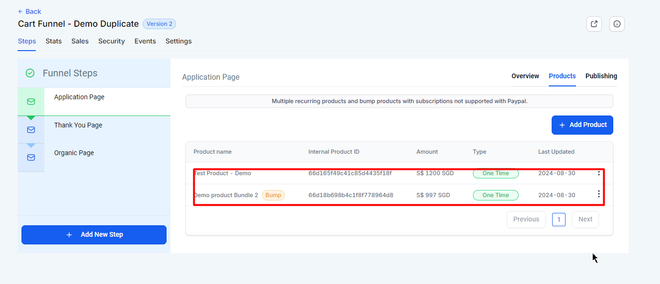Switch to the Overview sub-tab
This screenshot has height=284, width=660.
(525, 76)
